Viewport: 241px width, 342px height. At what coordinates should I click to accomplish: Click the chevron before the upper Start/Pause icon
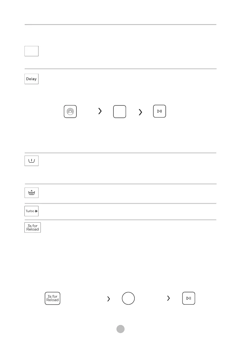coord(140,112)
